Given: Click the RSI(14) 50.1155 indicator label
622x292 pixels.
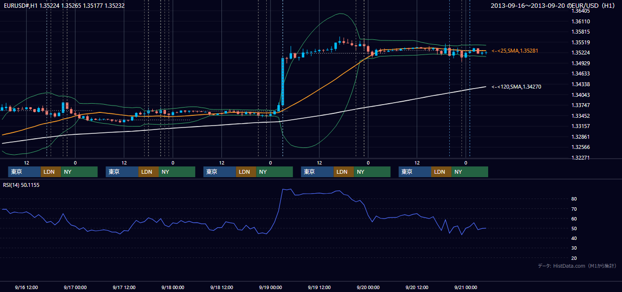Looking at the screenshot, I should pos(21,185).
